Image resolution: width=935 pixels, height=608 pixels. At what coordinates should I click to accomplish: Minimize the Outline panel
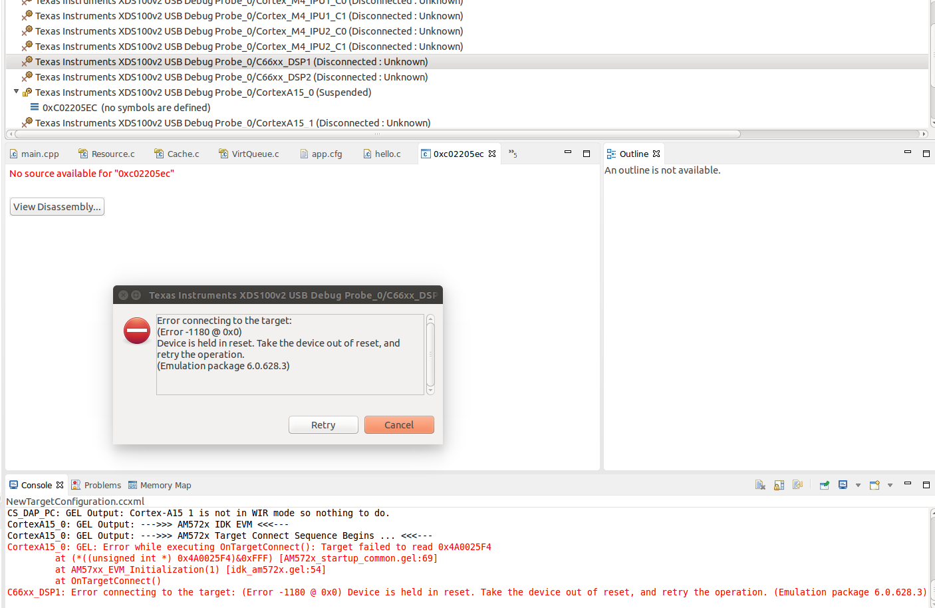908,152
